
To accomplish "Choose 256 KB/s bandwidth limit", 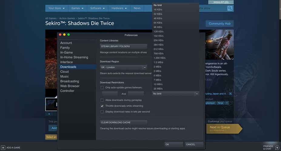I will tap(176, 40).
